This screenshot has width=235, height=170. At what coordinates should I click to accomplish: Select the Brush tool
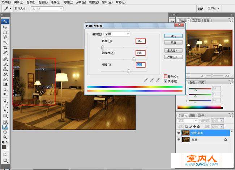pos(5,64)
